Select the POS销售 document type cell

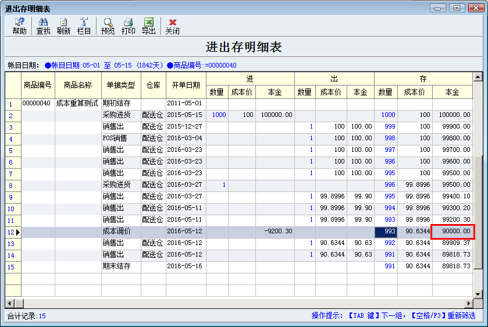[121, 138]
